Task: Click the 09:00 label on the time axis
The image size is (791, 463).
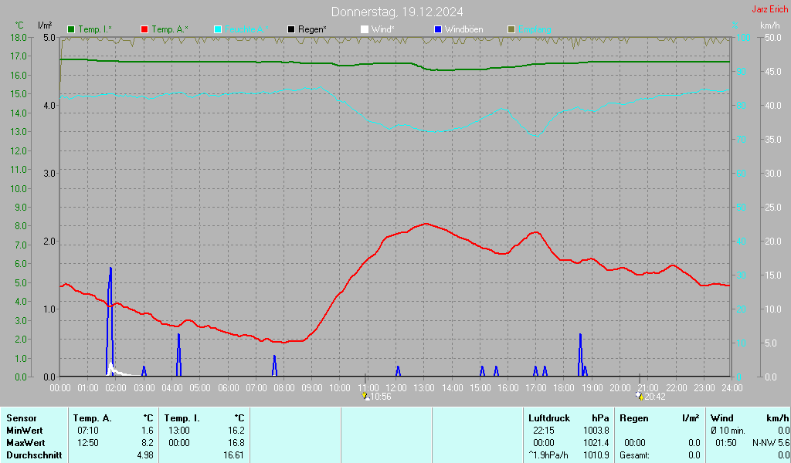Action: coord(312,388)
